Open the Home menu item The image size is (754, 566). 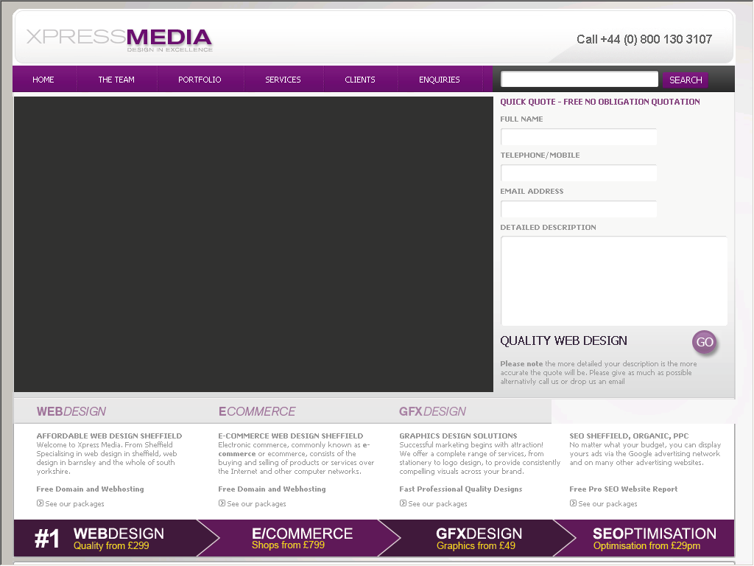click(x=43, y=80)
